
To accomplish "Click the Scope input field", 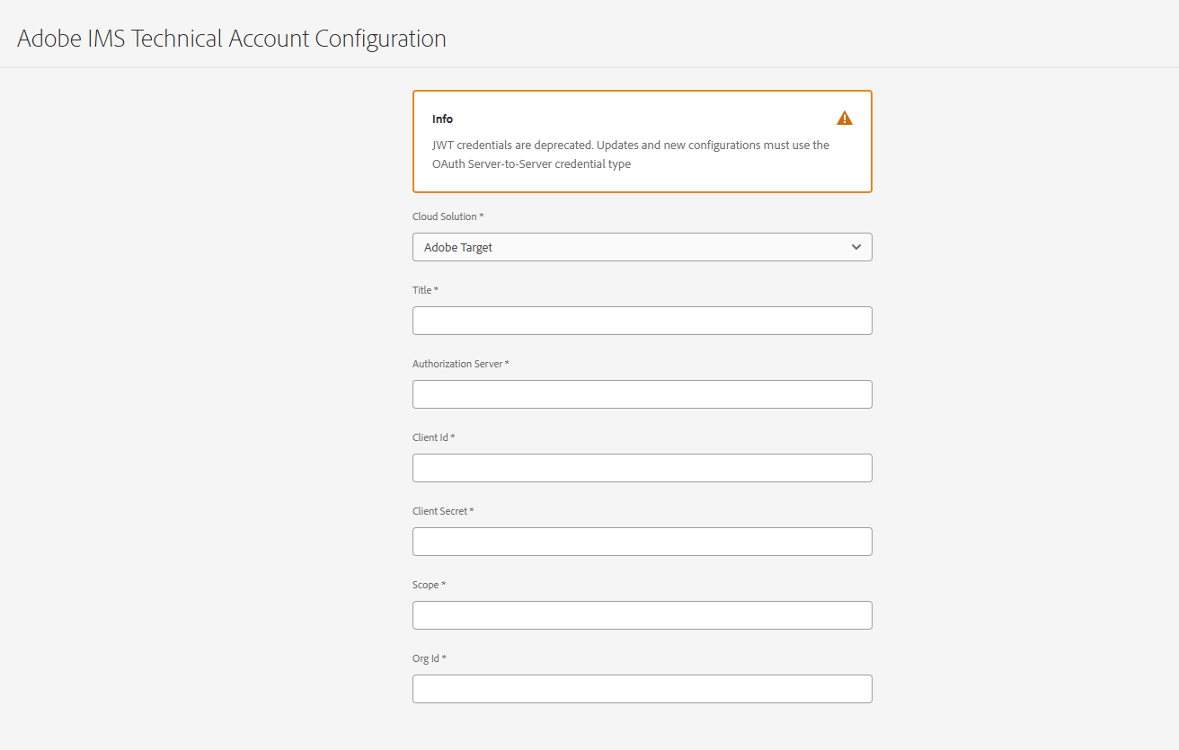I will (642, 614).
